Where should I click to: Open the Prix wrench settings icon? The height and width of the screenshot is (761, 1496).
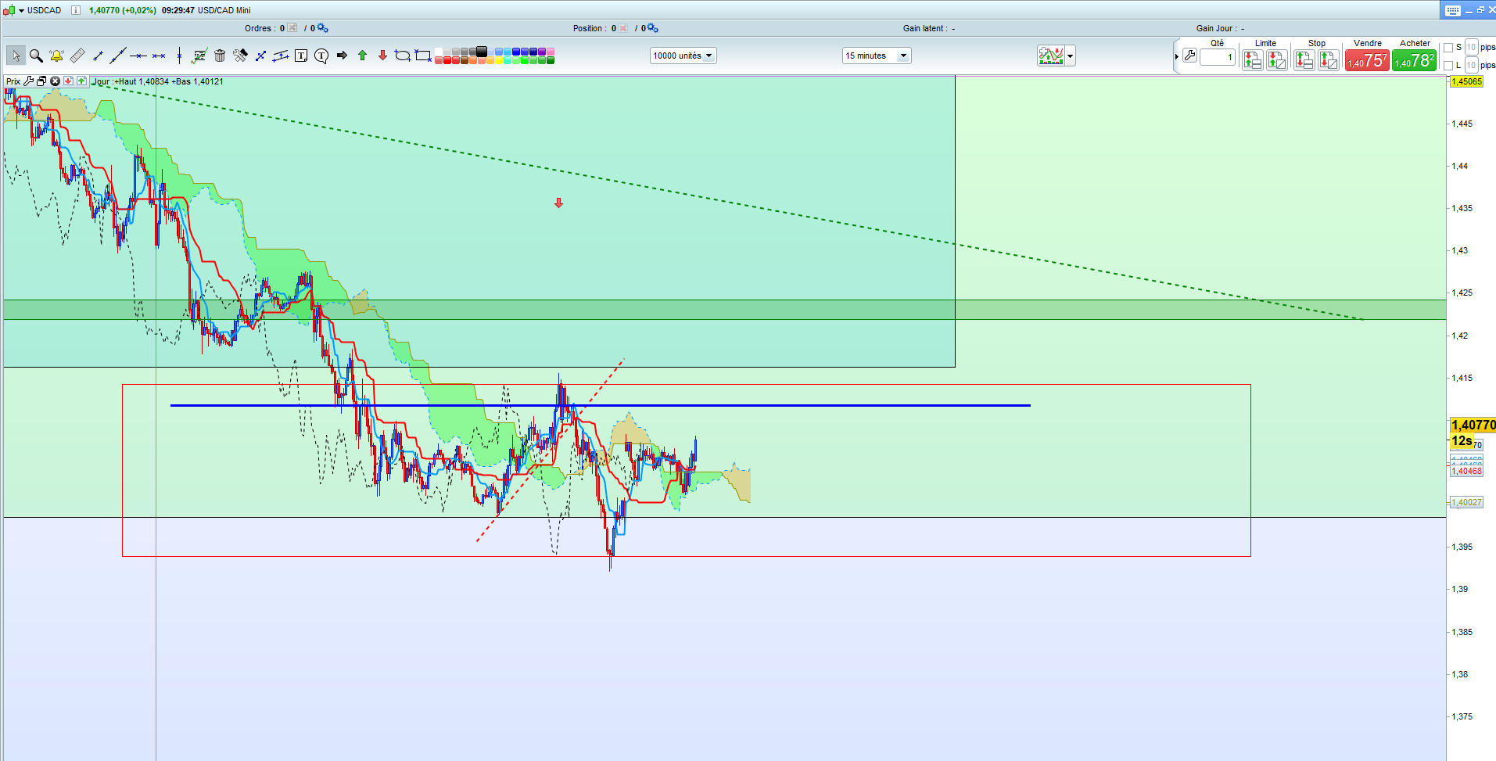click(x=28, y=81)
